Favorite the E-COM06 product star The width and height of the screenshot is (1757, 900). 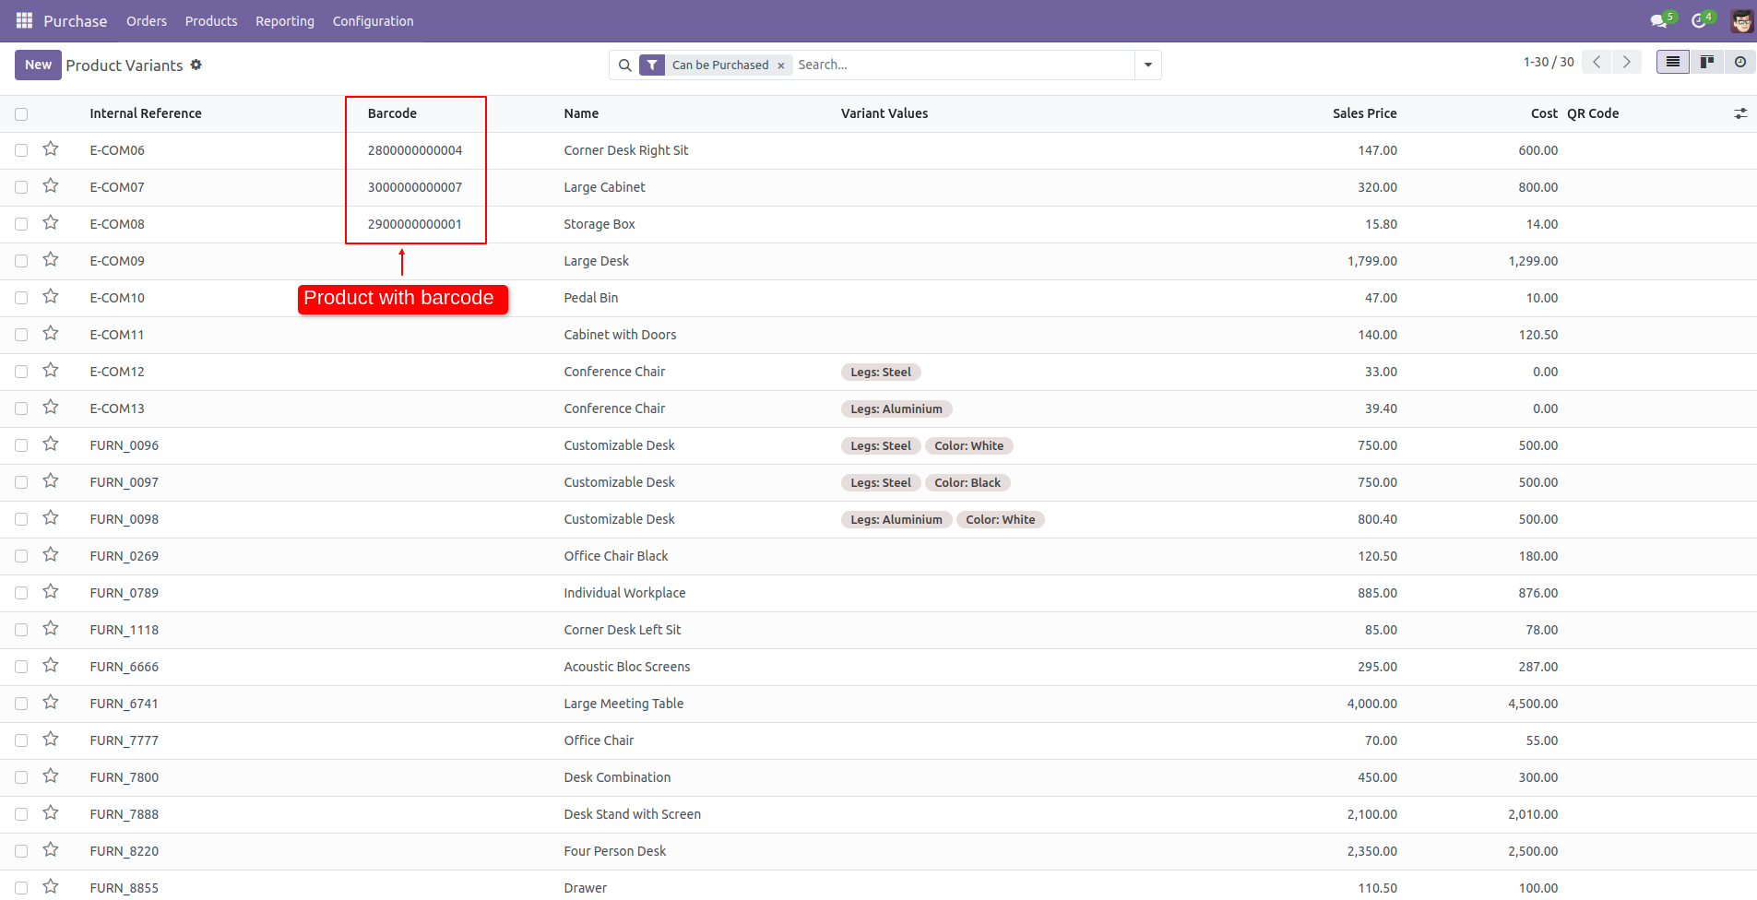click(51, 149)
